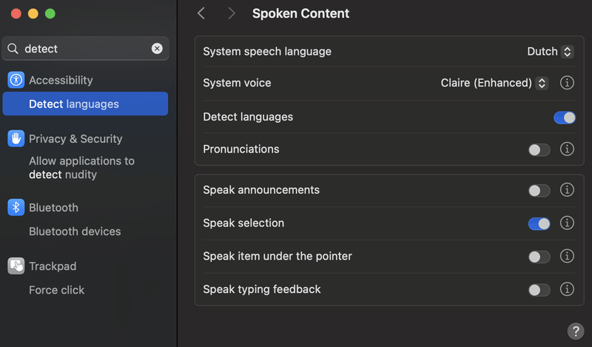Open the System speech language dropdown
Screen dimensions: 592x347
[550, 52]
